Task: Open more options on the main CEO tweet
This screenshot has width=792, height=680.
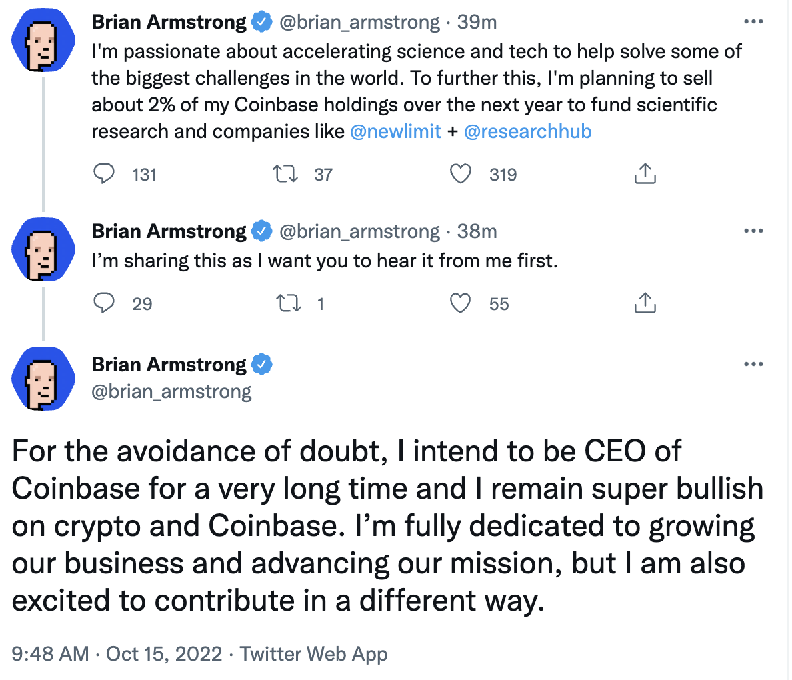Action: point(753,364)
